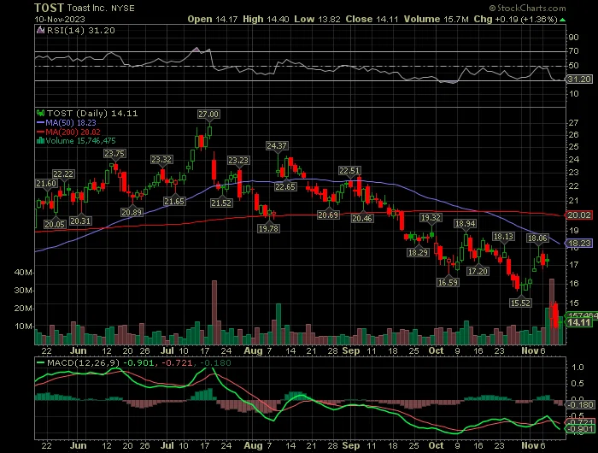
Task: Click the RSI indicator icon beside RSI(14)
Action: point(40,30)
